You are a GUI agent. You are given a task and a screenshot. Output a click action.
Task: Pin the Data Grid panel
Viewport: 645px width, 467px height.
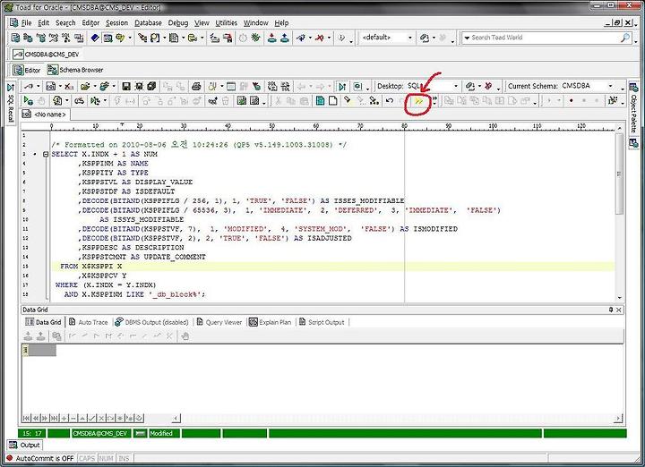pyautogui.click(x=611, y=310)
